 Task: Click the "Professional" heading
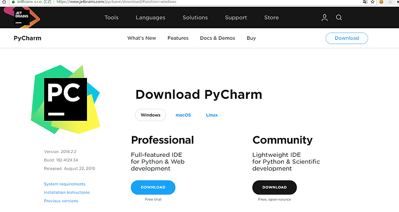(x=162, y=140)
